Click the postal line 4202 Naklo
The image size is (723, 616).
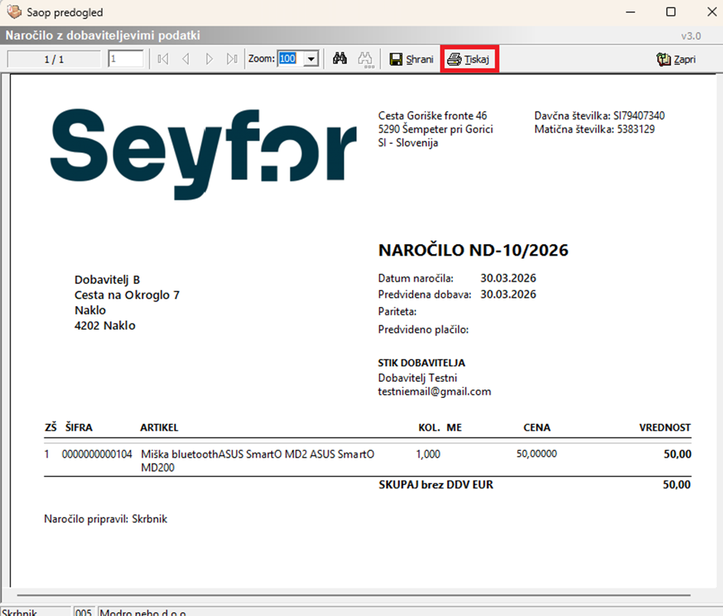105,325
